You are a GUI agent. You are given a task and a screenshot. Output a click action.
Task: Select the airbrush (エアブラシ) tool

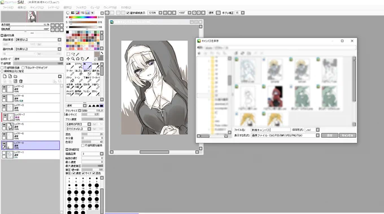pos(78,65)
